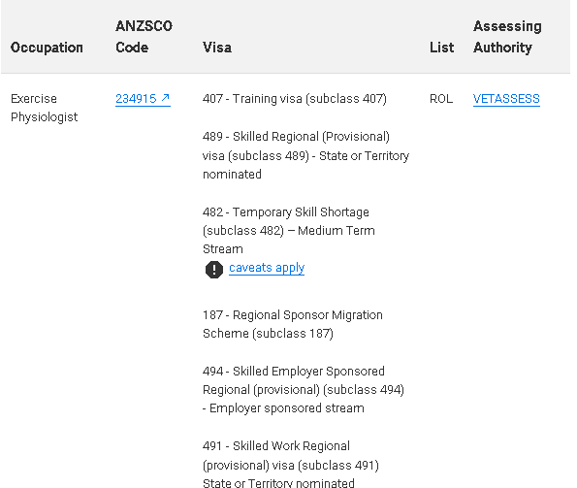Click the caveats warning exclamation icon
The image size is (577, 488).
pyautogui.click(x=213, y=270)
